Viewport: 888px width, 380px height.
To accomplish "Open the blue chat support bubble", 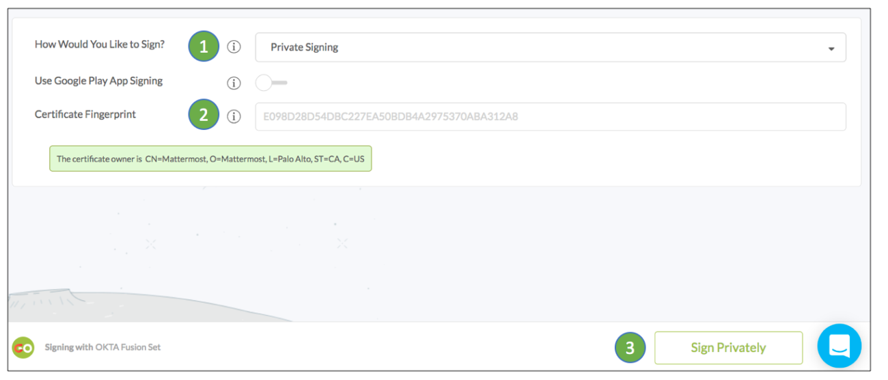I will point(839,347).
